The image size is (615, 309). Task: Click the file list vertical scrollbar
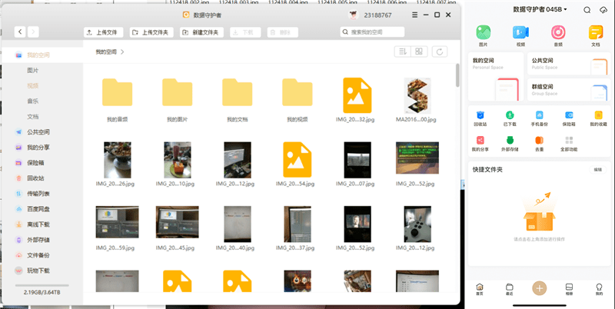pyautogui.click(x=458, y=75)
